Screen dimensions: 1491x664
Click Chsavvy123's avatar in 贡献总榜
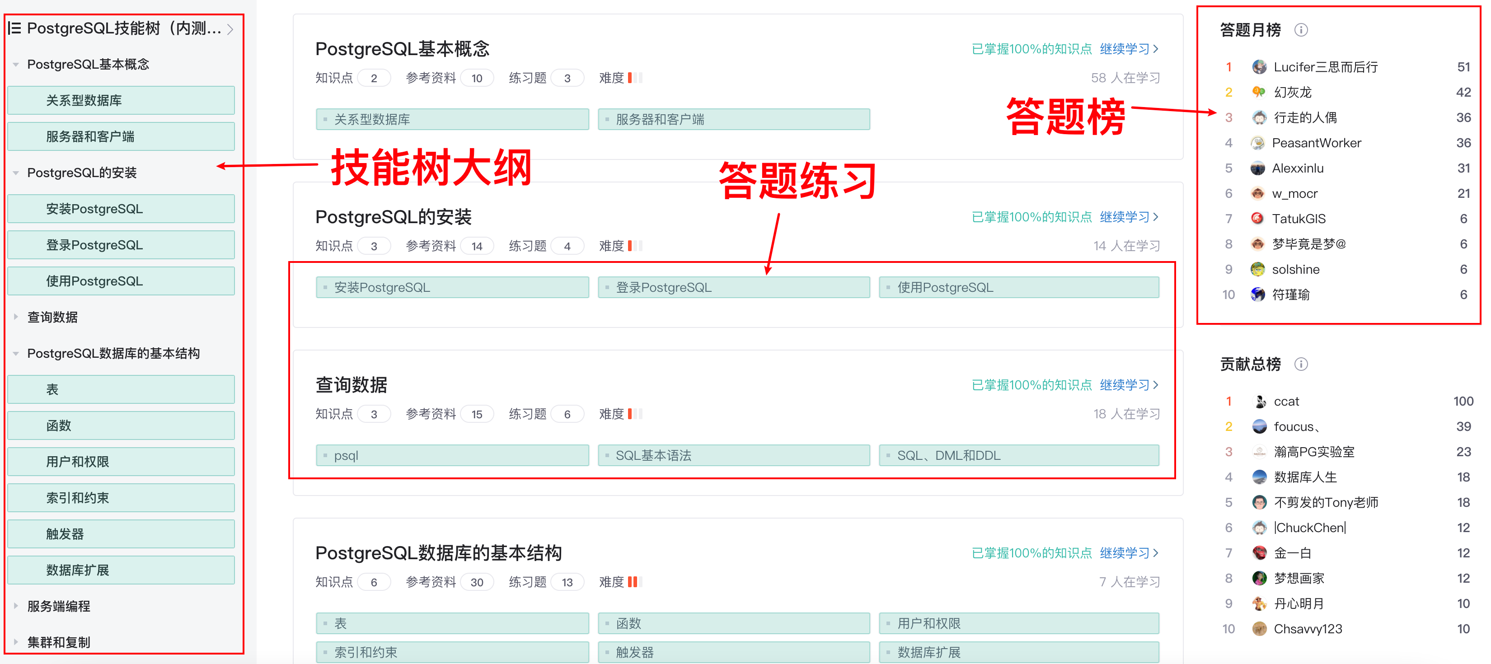pos(1260,629)
